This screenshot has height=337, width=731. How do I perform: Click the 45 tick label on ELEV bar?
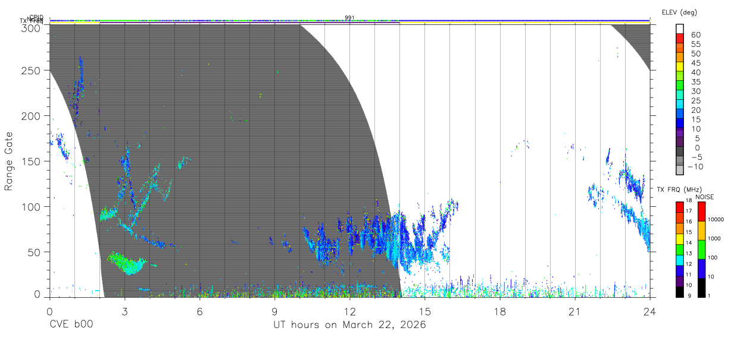tap(695, 63)
